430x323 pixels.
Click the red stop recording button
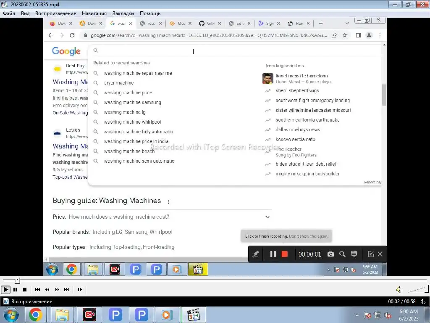(x=285, y=254)
